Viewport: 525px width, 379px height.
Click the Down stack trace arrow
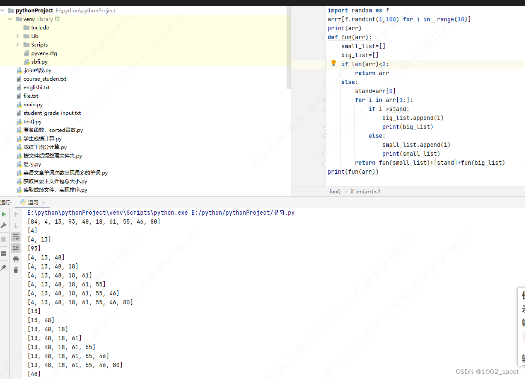(16, 225)
